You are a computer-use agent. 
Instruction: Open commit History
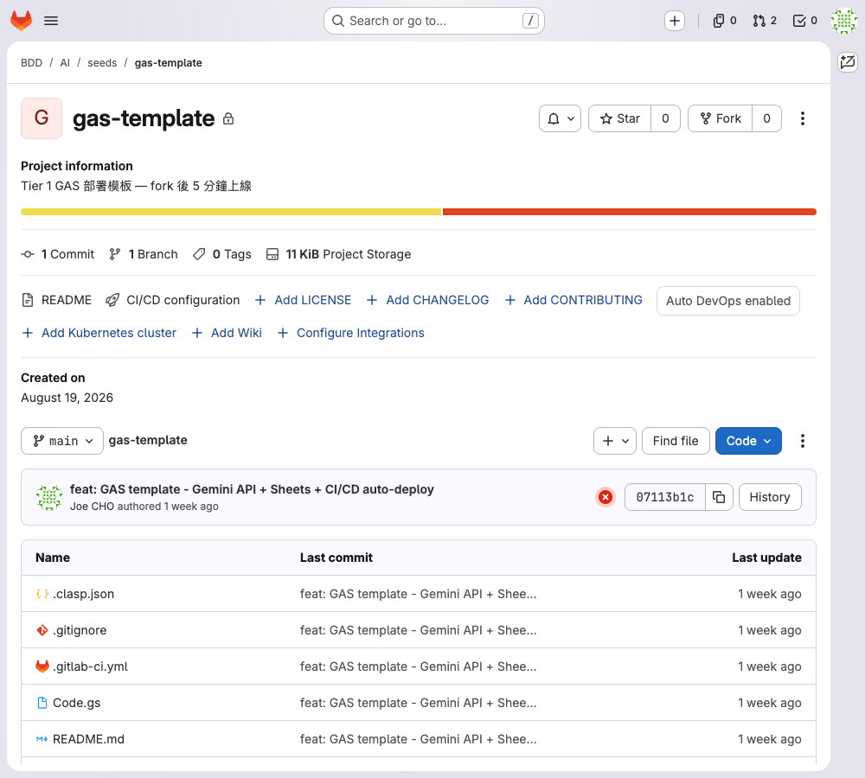(770, 497)
